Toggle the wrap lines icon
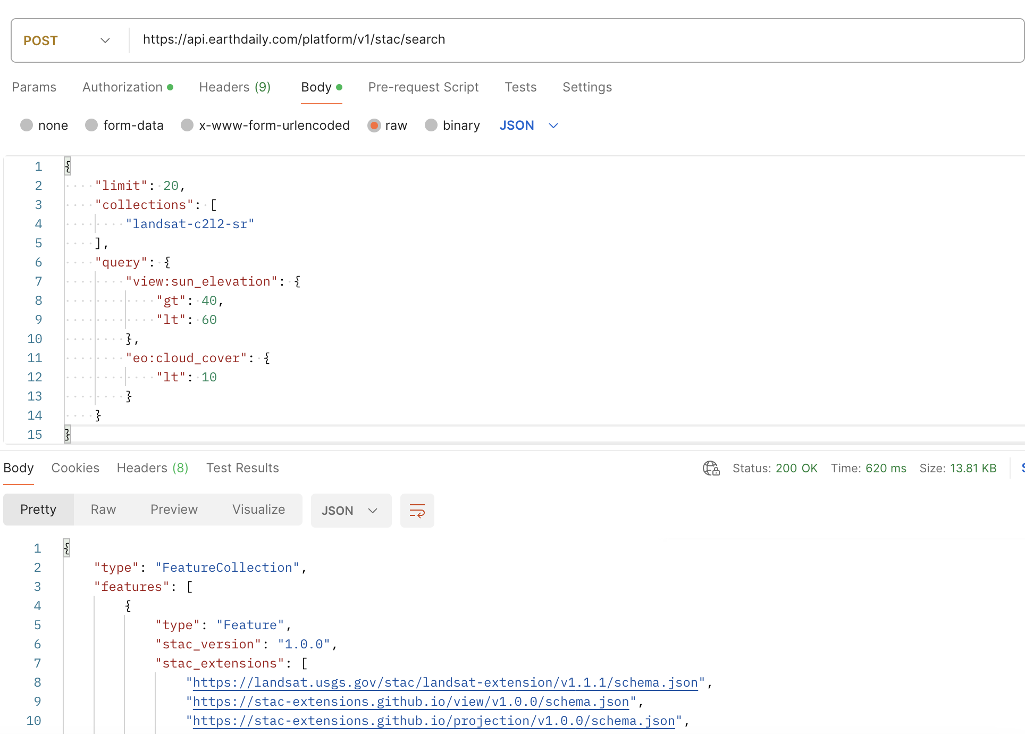This screenshot has width=1025, height=734. pos(417,511)
